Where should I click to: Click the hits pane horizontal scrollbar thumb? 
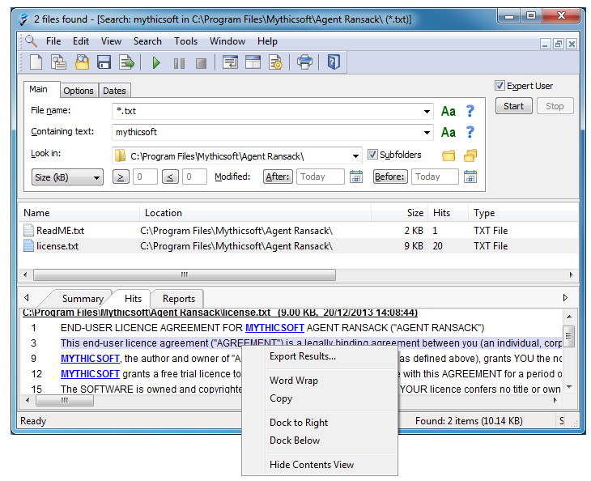click(x=65, y=400)
